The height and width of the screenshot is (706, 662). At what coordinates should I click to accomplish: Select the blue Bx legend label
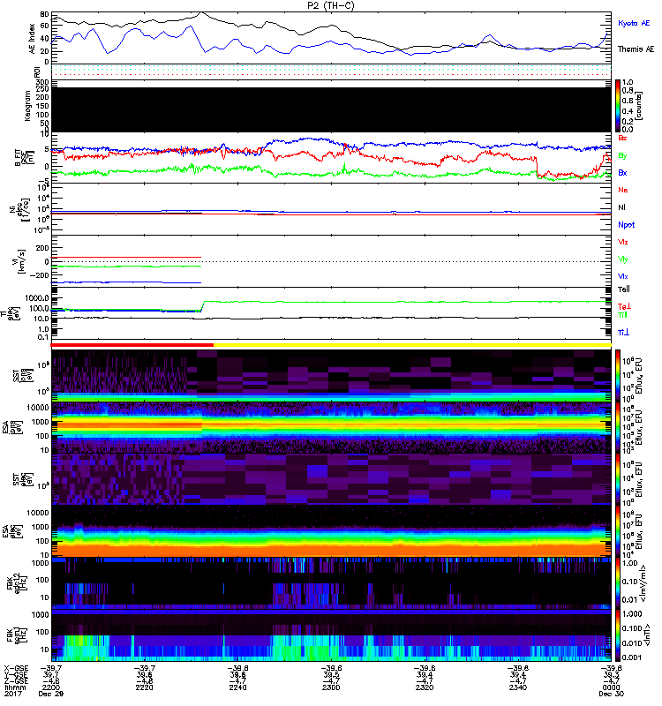pos(622,172)
